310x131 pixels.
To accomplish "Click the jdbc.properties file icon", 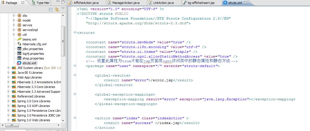I will tap(19, 49).
